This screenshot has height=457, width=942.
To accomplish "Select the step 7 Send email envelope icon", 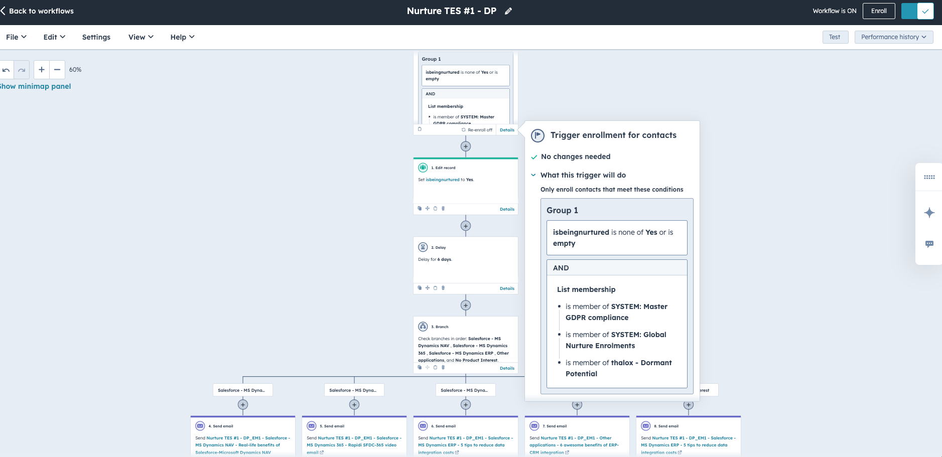I will point(534,426).
